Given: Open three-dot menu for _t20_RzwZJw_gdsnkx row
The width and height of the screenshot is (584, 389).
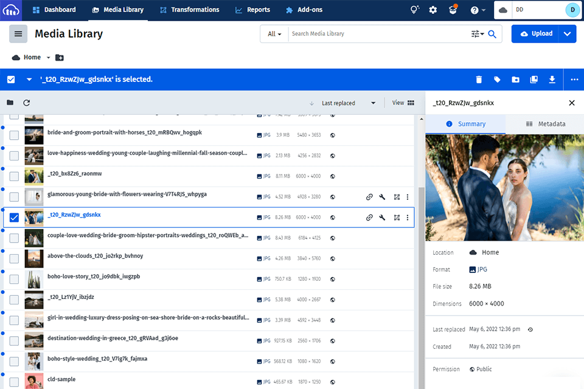Looking at the screenshot, I should 408,218.
